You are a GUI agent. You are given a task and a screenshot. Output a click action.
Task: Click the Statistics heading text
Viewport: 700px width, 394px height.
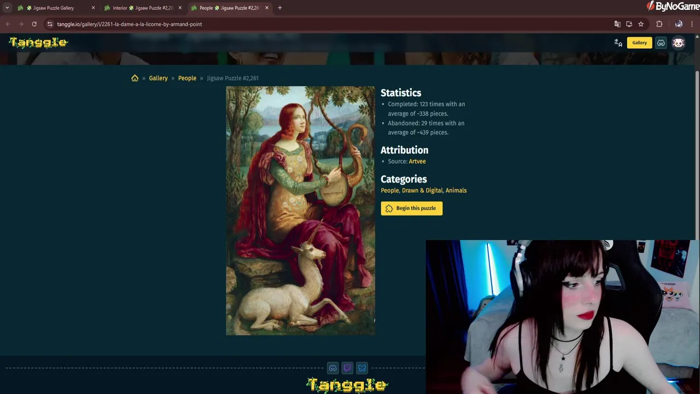tap(401, 93)
